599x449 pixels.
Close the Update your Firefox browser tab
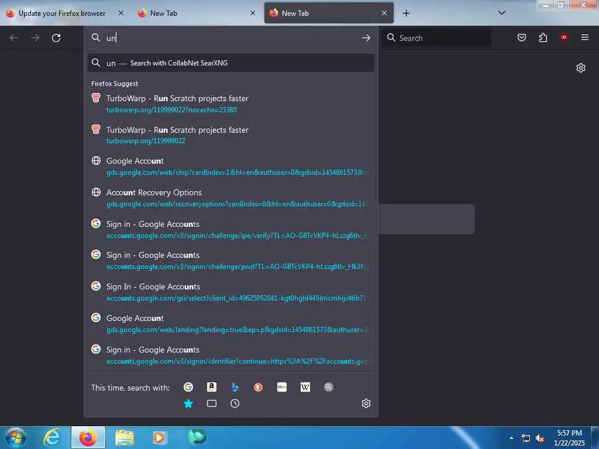(121, 13)
